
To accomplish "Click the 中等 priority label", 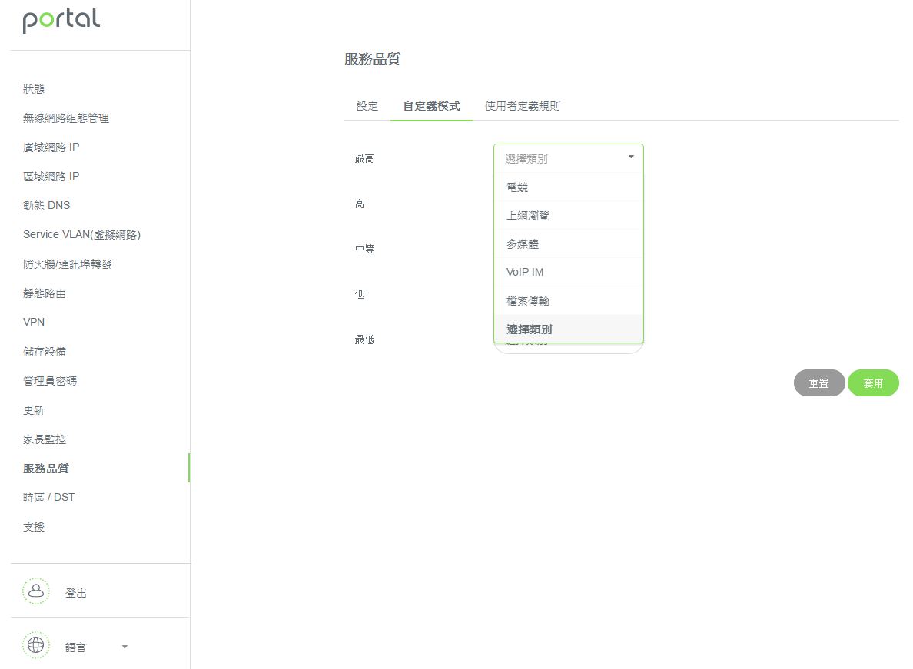I will point(364,249).
